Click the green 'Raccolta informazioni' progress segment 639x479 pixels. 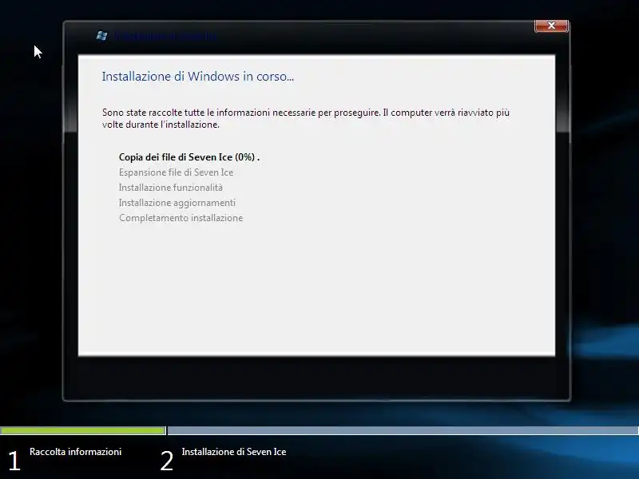[83, 430]
